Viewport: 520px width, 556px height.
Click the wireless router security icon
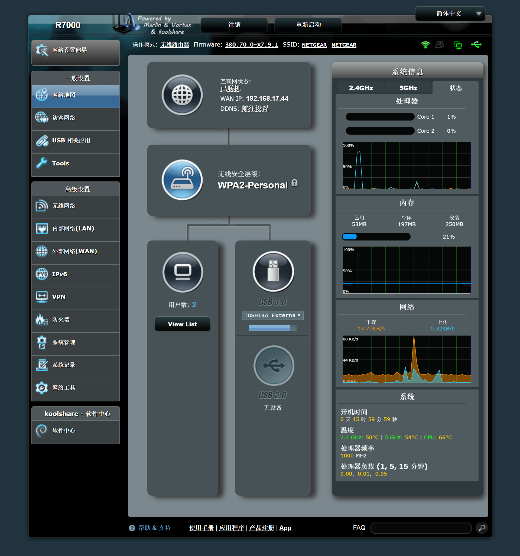click(182, 180)
